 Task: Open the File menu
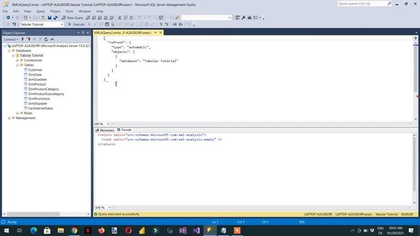tap(5, 11)
